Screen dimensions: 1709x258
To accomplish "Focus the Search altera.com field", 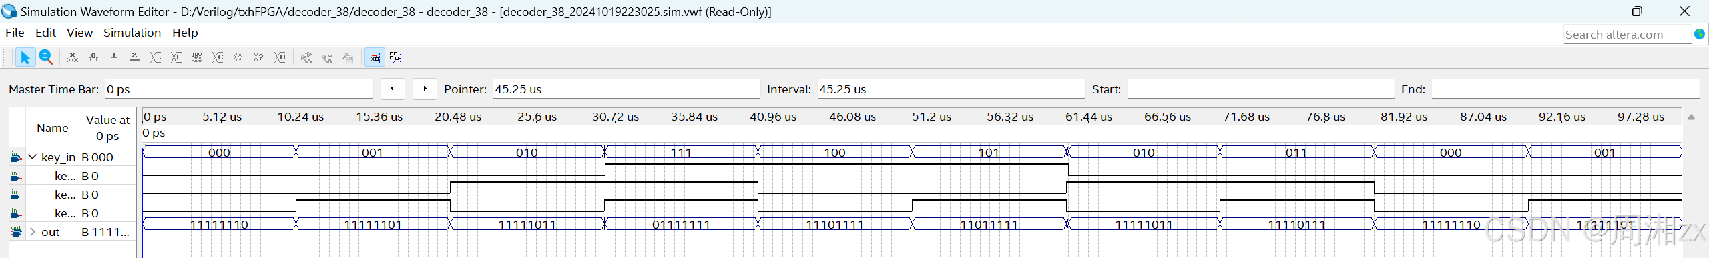I will 1627,35.
